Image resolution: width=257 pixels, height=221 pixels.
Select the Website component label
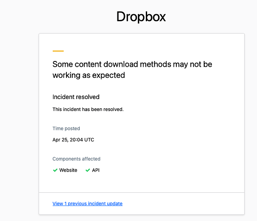68,170
